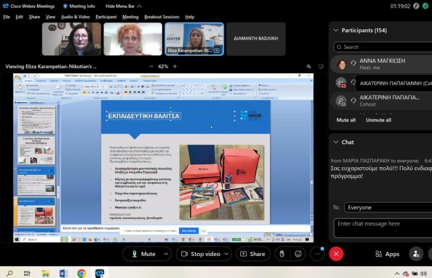
Task: Open the reactions smiley icon
Action: tap(299, 254)
